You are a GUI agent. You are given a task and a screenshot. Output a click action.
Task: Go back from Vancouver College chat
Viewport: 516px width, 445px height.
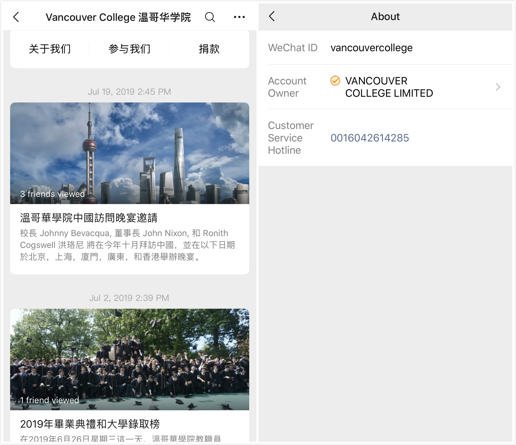(16, 17)
